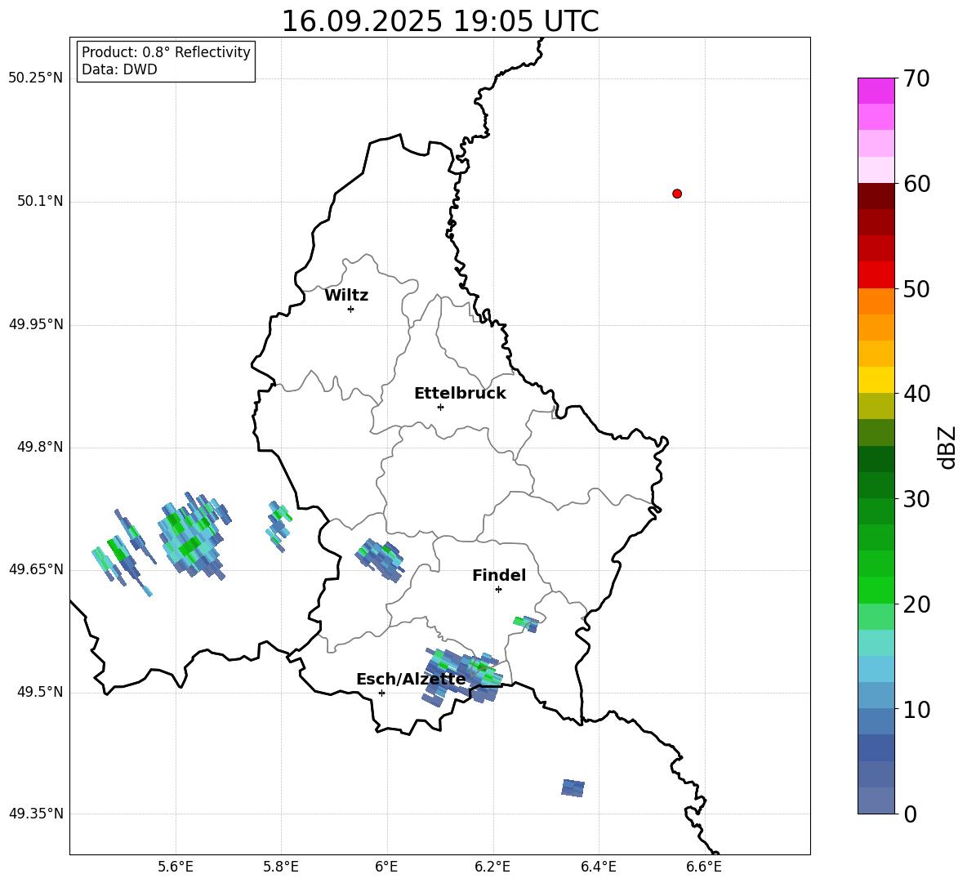The height and width of the screenshot is (883, 967).
Task: Click the 6.2°E longitude tick label
Action: tap(492, 867)
